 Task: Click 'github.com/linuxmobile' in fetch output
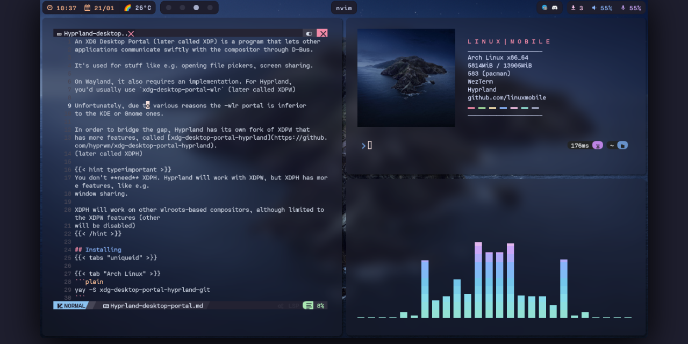click(x=507, y=98)
